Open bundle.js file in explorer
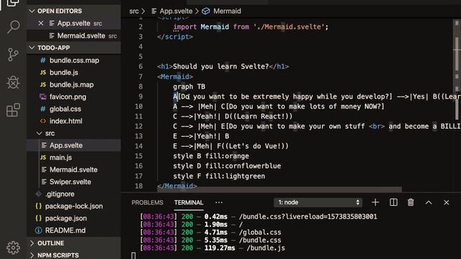This screenshot has height=259, width=461. click(73, 72)
